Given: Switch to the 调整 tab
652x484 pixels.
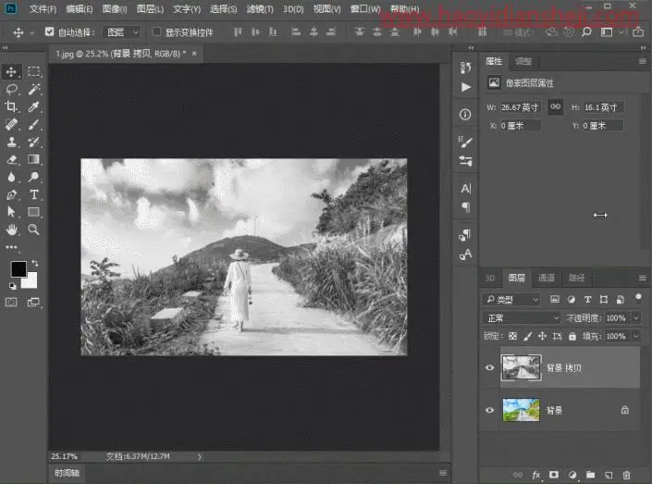Looking at the screenshot, I should click(523, 62).
